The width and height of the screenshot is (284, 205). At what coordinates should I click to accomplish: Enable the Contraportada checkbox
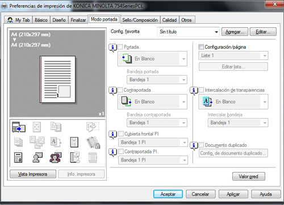pyautogui.click(x=120, y=90)
